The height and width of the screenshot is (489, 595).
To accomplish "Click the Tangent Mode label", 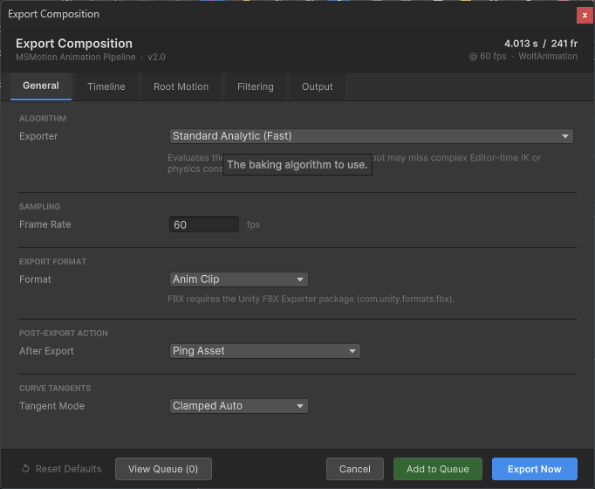I will [x=51, y=406].
